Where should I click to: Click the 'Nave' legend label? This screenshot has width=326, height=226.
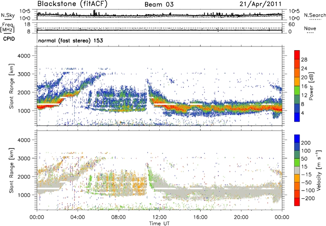tap(310, 28)
